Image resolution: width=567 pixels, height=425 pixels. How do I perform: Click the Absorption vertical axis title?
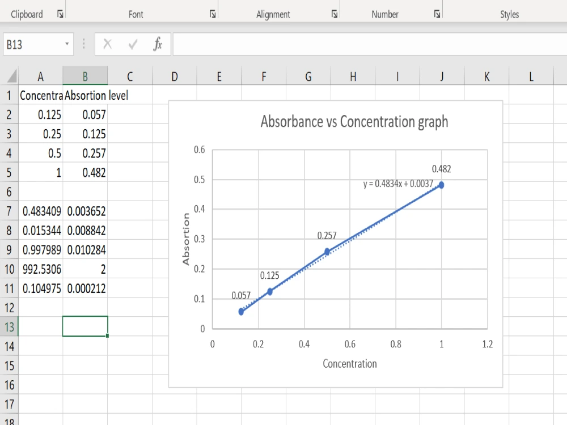(186, 239)
